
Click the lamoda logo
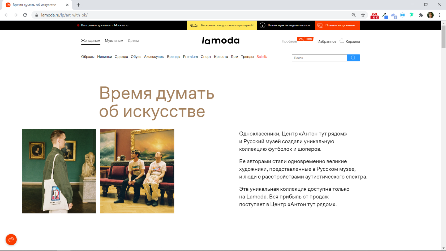(x=221, y=40)
